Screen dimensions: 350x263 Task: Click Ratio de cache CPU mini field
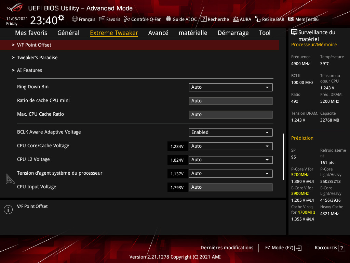pyautogui.click(x=231, y=101)
